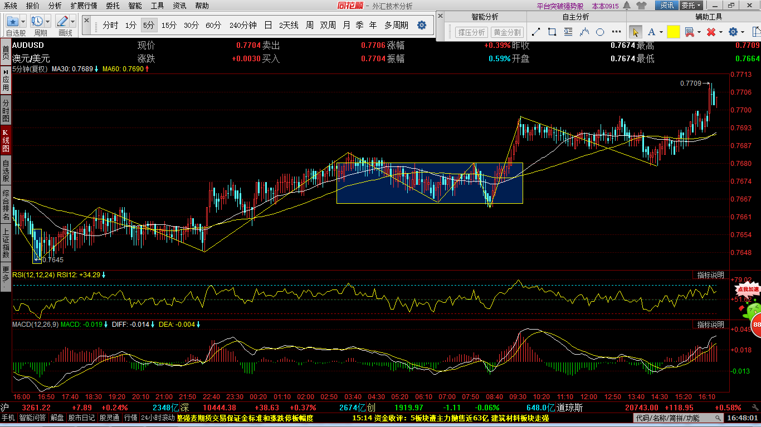Select the text annotation lines tool
The image size is (761, 427).
(x=568, y=32)
